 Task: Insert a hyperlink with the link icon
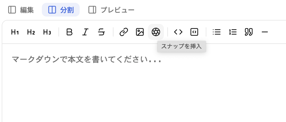click(124, 32)
